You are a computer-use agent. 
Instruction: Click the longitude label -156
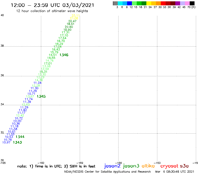[119, 163]
